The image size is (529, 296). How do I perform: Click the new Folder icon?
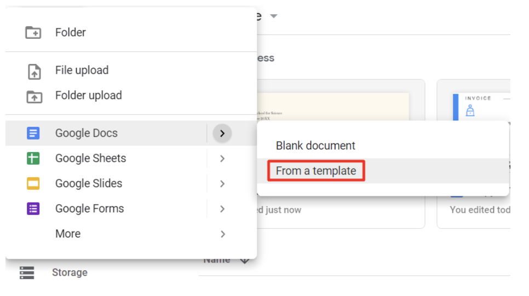[x=33, y=32]
